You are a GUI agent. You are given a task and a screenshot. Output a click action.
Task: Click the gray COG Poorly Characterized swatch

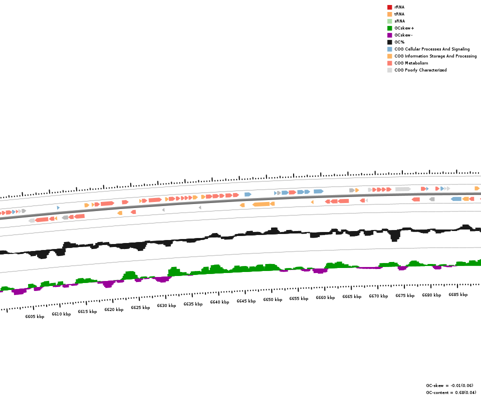click(x=389, y=70)
